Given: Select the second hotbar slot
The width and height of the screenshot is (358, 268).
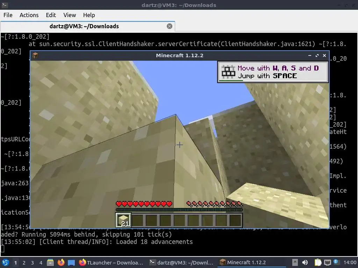Looking at the screenshot, I should point(137,220).
